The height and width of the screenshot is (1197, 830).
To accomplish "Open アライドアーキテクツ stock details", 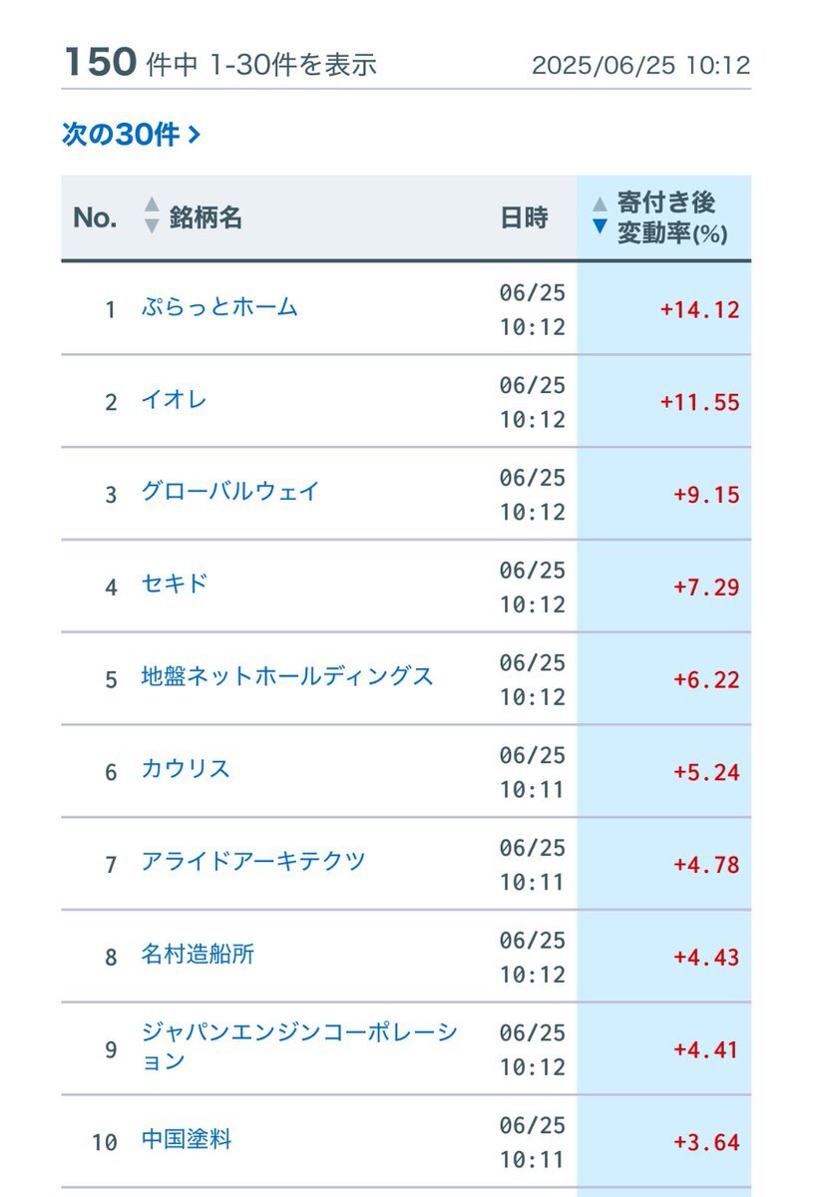I will pyautogui.click(x=253, y=862).
